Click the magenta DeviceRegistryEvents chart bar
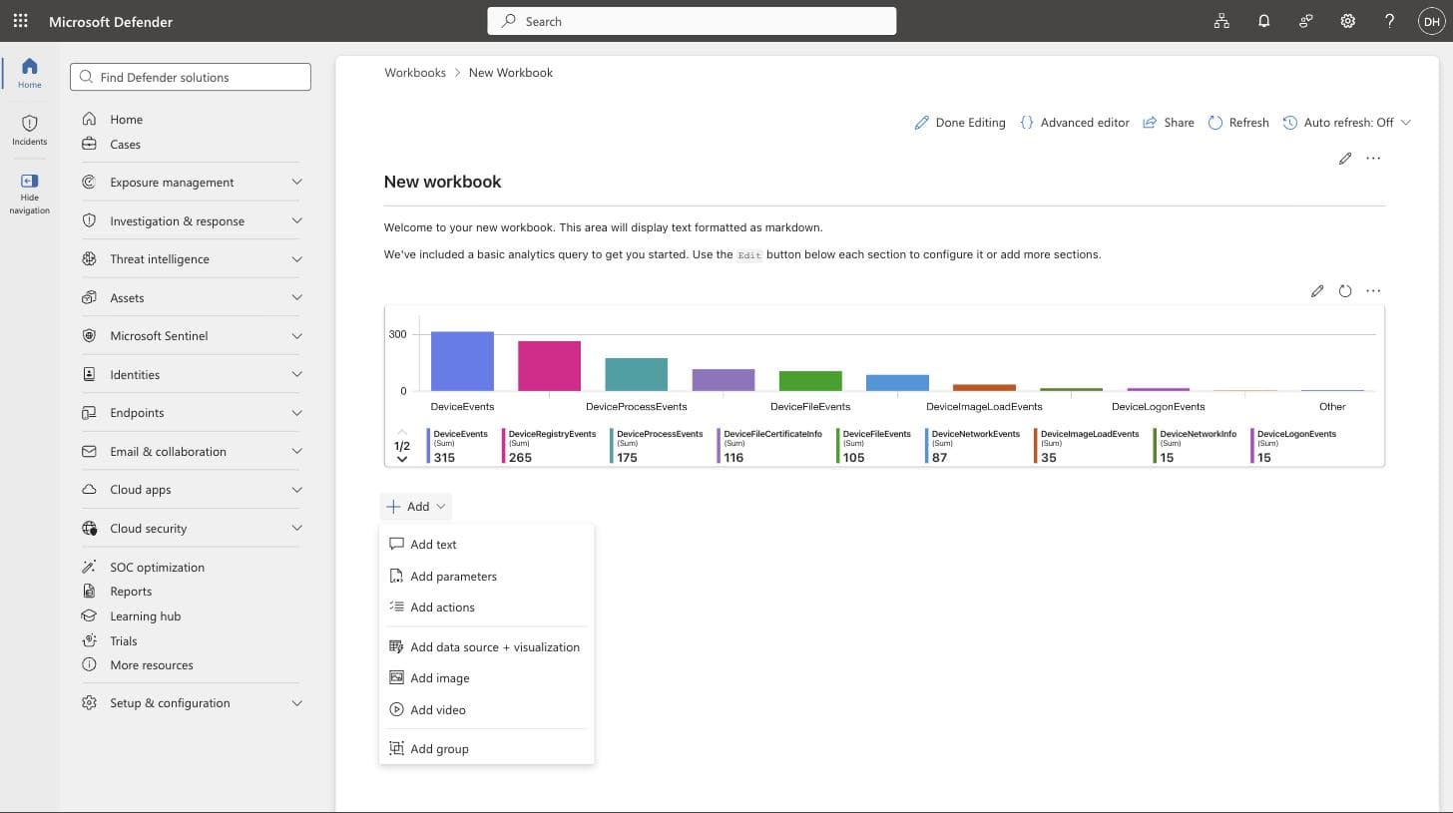 tap(549, 366)
